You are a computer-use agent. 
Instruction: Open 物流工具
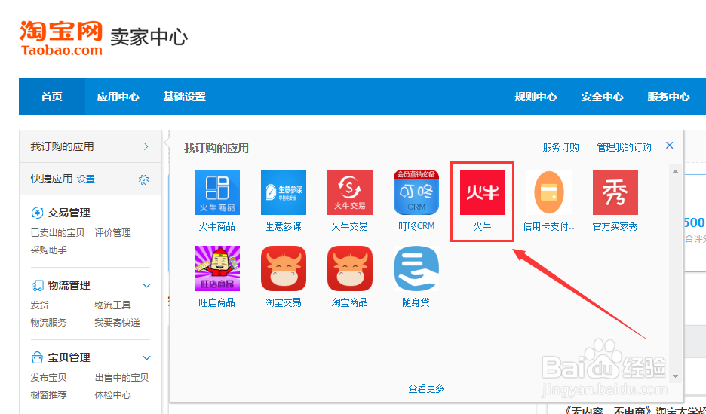point(112,305)
